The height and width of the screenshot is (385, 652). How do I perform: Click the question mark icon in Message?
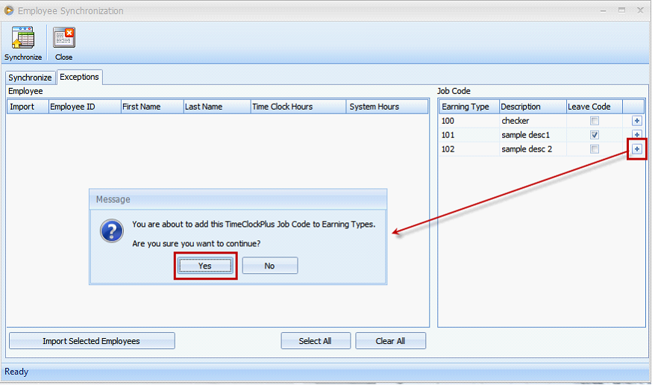pos(111,231)
